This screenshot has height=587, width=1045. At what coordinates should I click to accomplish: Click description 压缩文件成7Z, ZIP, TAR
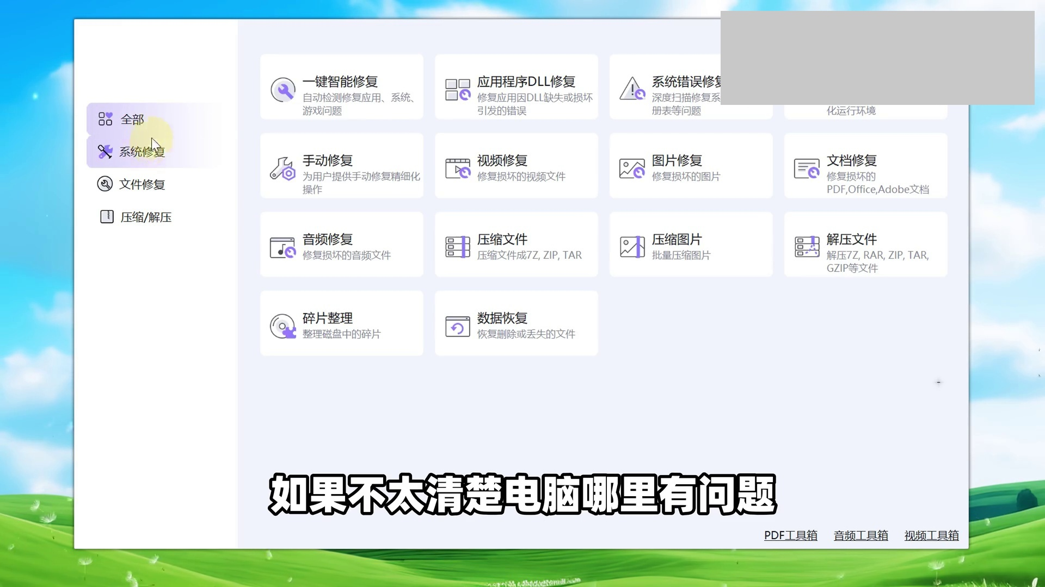(530, 255)
